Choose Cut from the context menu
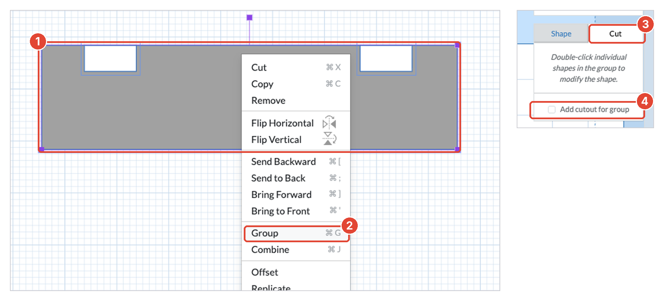The image size is (664, 301). pyautogui.click(x=296, y=67)
